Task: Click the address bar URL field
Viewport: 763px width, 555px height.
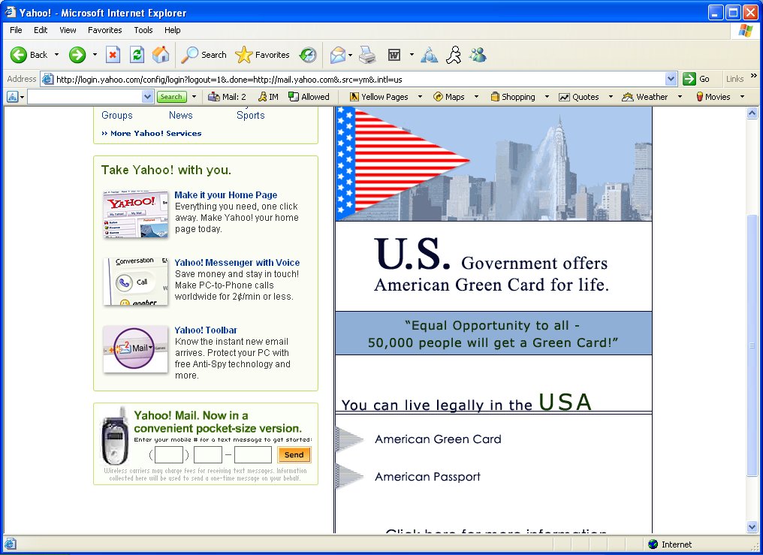Action: click(360, 79)
